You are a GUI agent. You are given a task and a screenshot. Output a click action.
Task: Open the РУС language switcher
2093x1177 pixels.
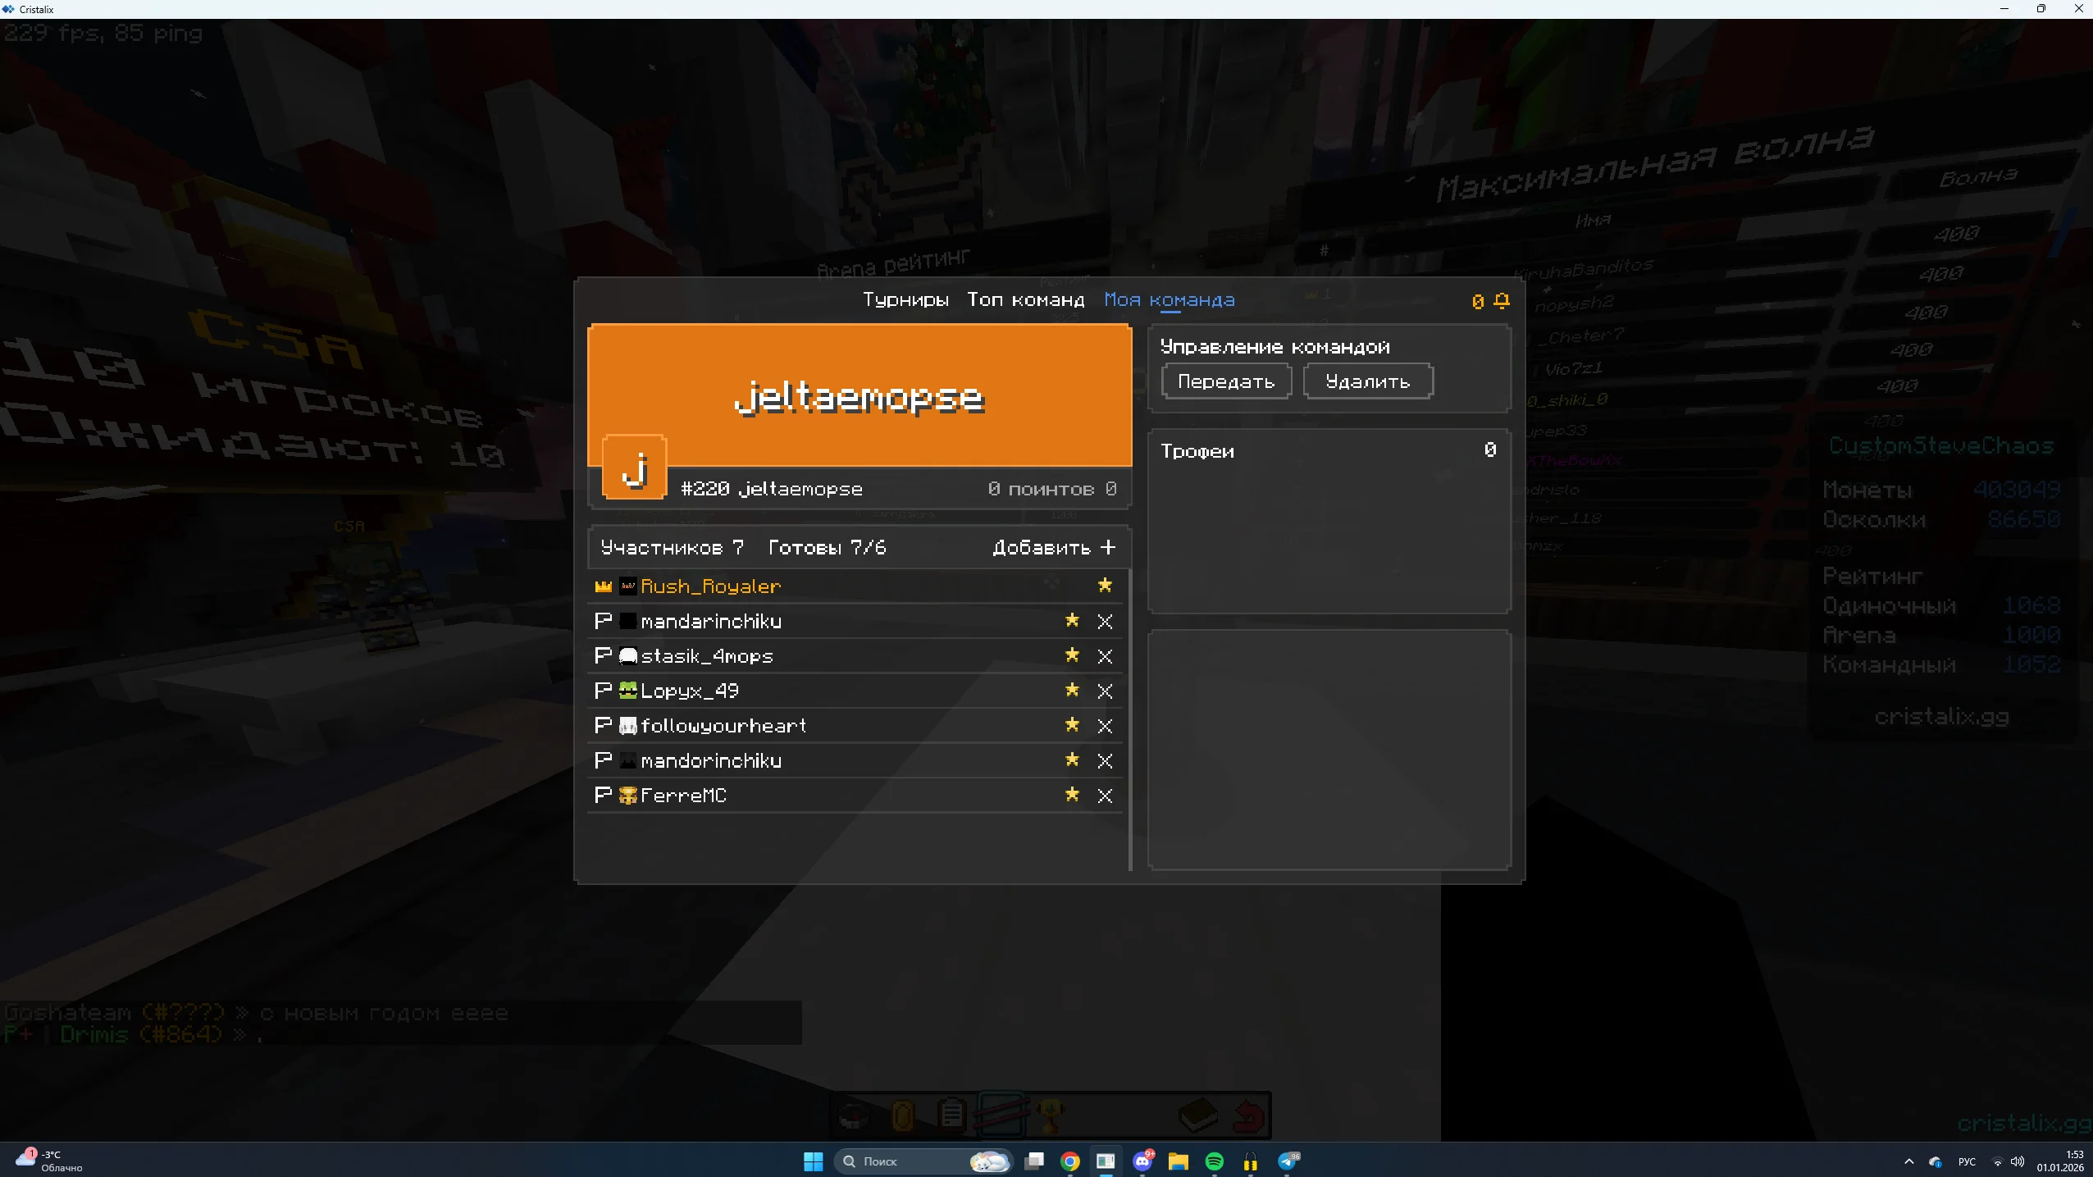1967,1161
